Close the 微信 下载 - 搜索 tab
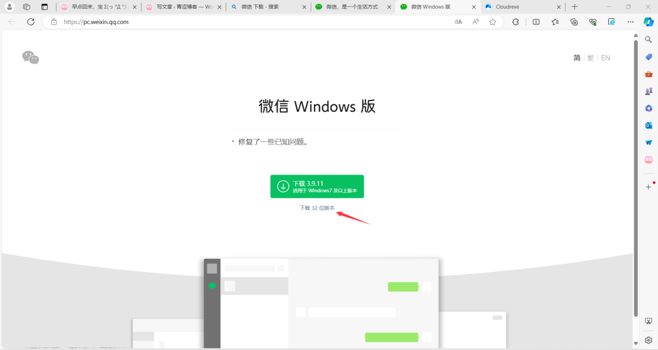Image resolution: width=658 pixels, height=350 pixels. pos(305,7)
